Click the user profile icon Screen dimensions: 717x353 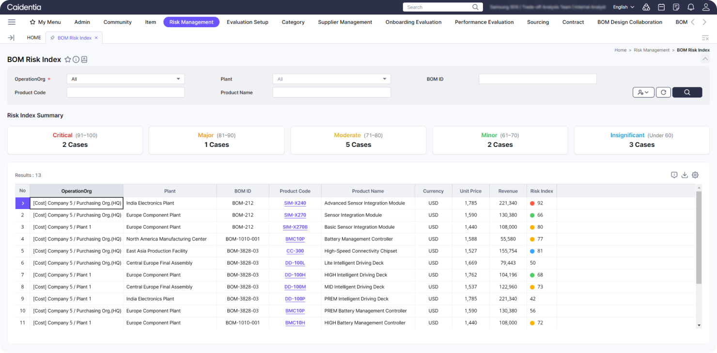tap(705, 7)
